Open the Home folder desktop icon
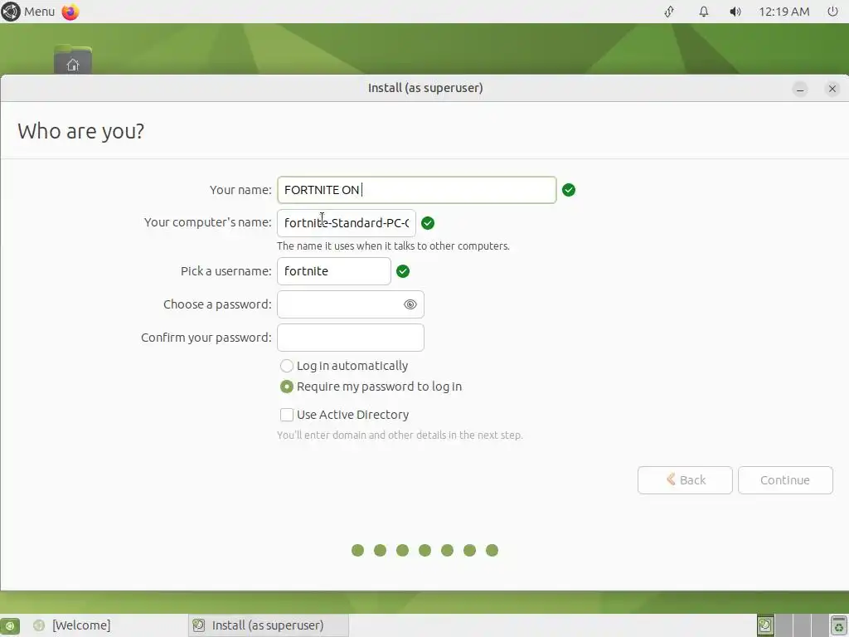The image size is (849, 637). (x=73, y=60)
